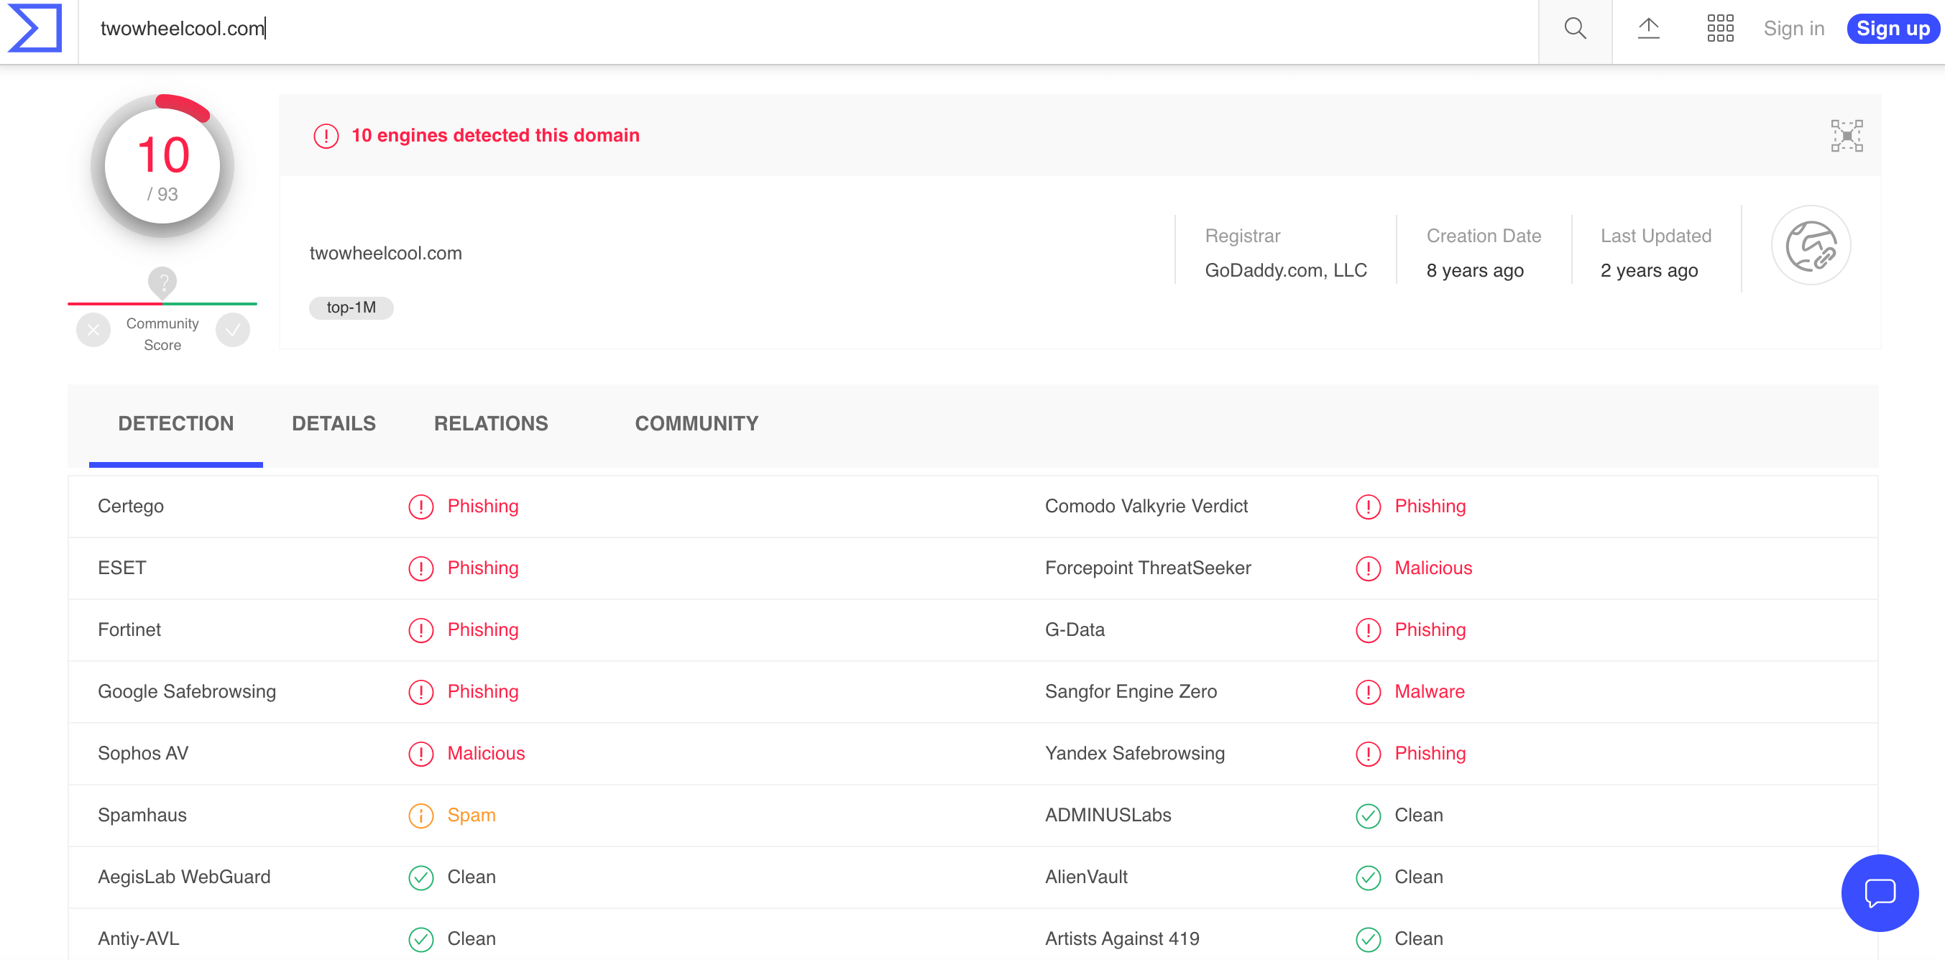Screen dimensions: 1945x960
Task: Select the DETECTION tab
Action: (175, 423)
